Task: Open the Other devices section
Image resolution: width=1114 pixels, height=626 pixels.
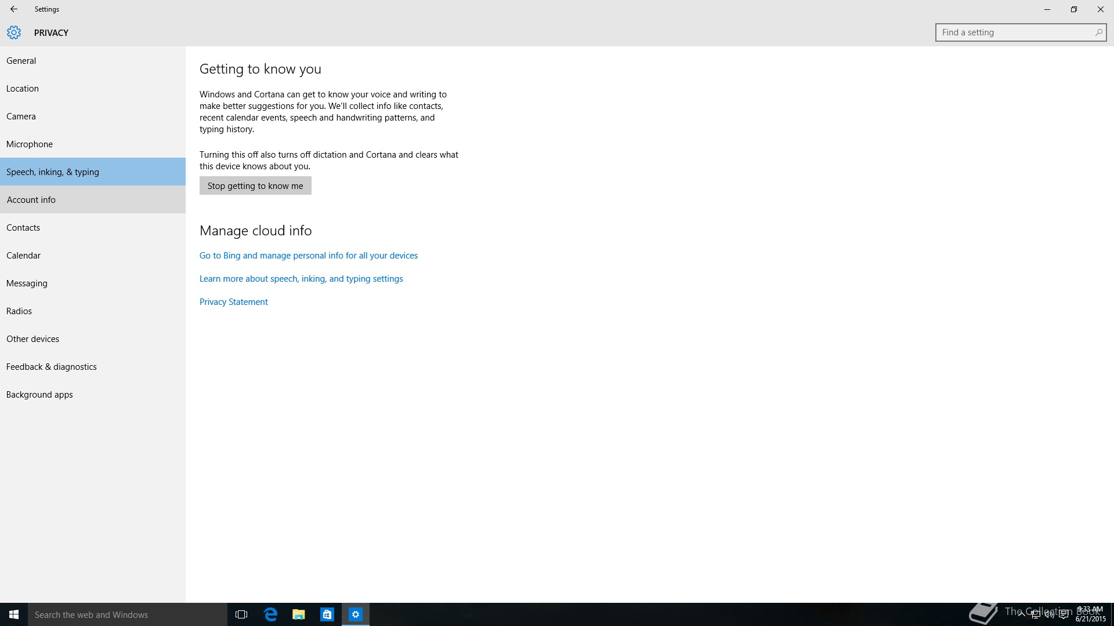Action: (x=93, y=339)
